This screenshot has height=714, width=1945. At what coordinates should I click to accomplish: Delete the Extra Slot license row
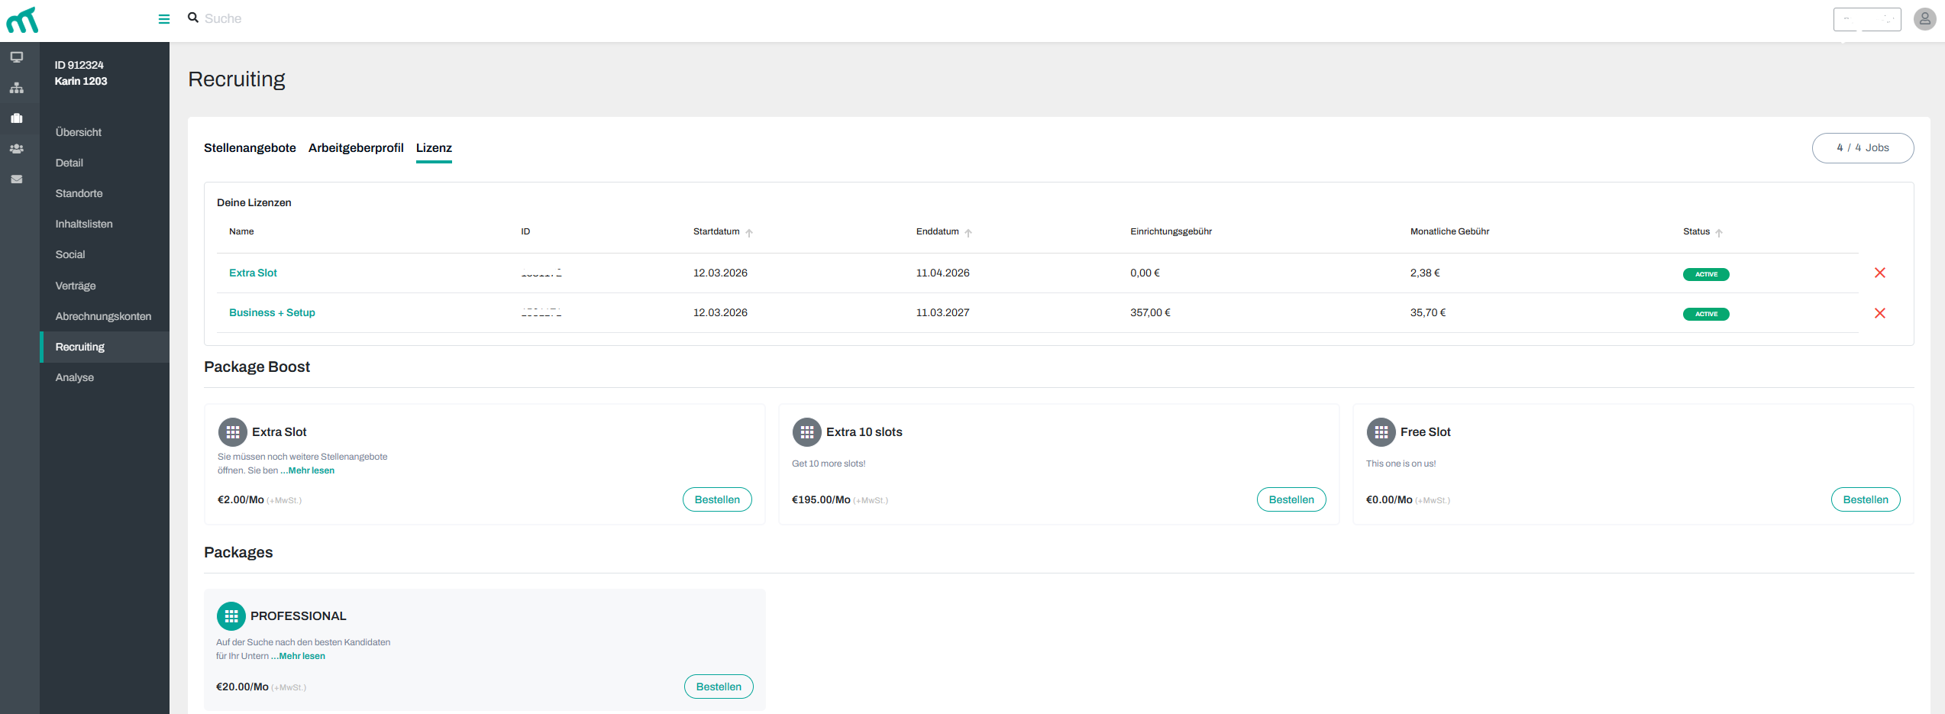point(1879,273)
